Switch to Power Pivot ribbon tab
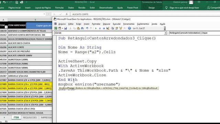Viewport: 220px width, 124px height. click(132, 8)
